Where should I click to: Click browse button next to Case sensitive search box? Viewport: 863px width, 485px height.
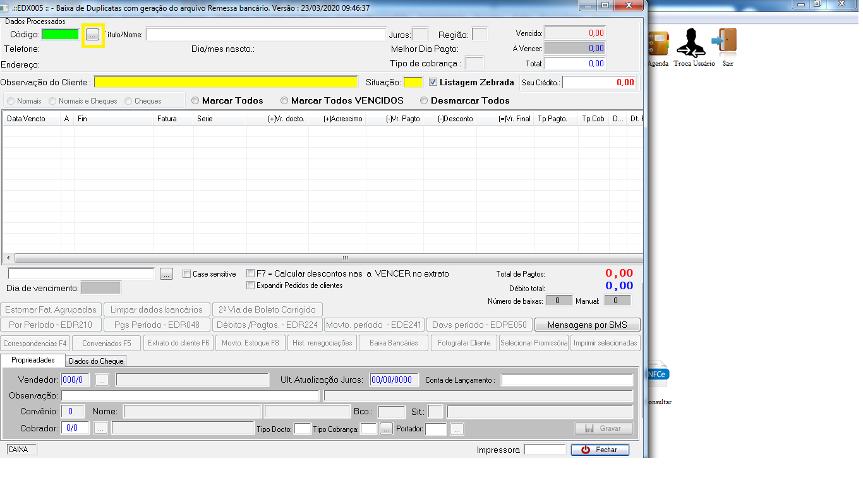coord(166,274)
